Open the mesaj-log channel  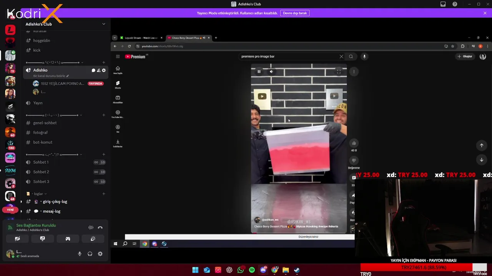(65, 211)
